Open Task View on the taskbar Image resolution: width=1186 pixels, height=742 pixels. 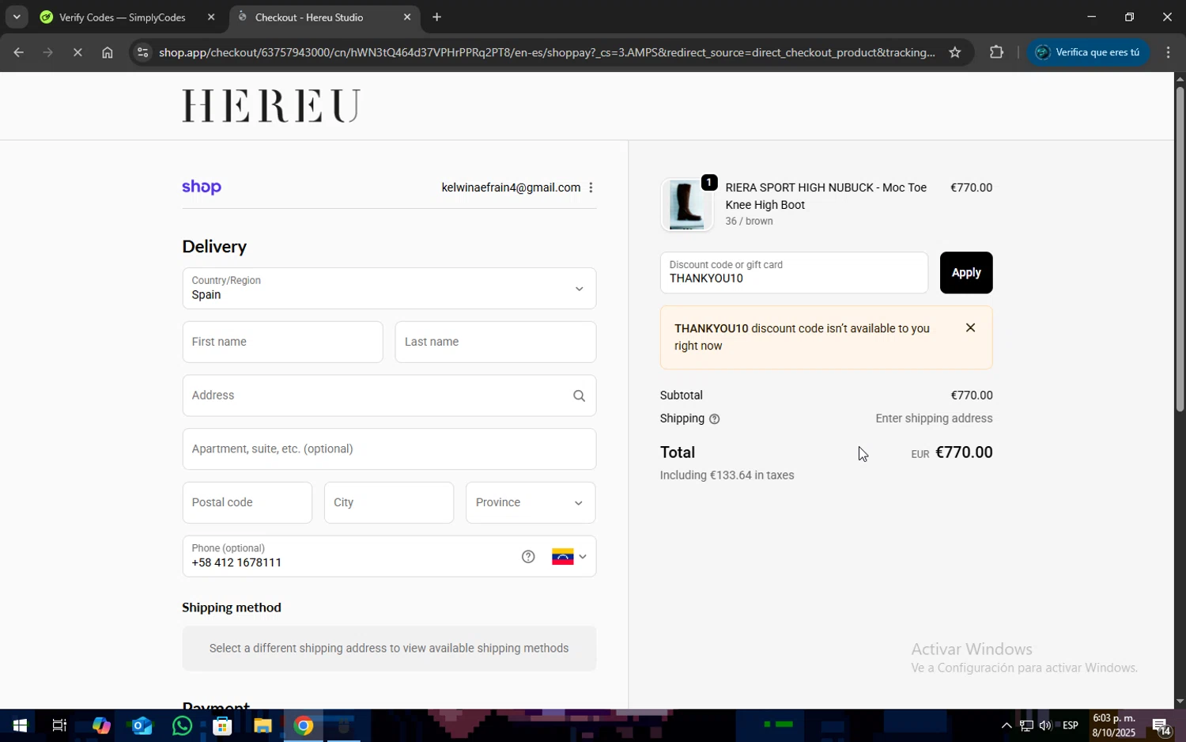(59, 725)
